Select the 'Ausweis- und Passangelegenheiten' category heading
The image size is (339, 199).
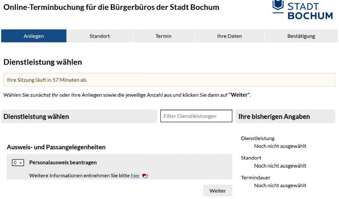(56, 147)
